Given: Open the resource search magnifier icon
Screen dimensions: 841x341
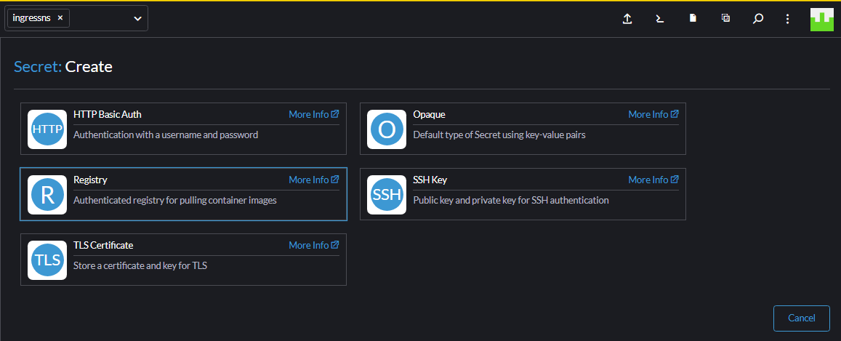Looking at the screenshot, I should [758, 19].
